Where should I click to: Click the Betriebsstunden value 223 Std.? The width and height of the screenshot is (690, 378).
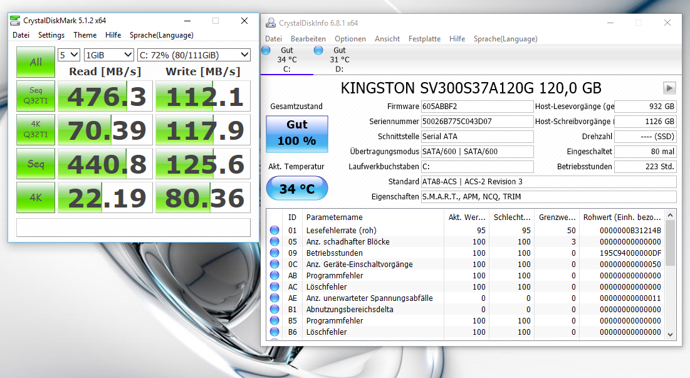(x=646, y=166)
